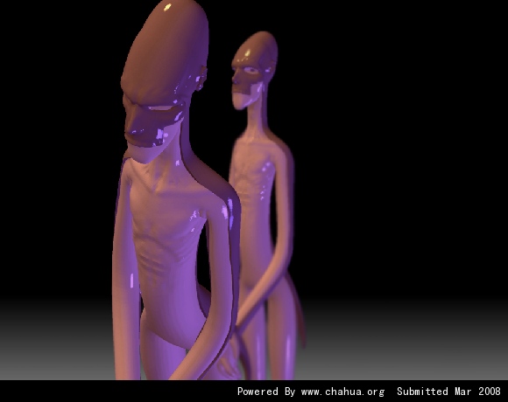Click the Powered By caption text
The image size is (508, 402).
pyautogui.click(x=266, y=392)
